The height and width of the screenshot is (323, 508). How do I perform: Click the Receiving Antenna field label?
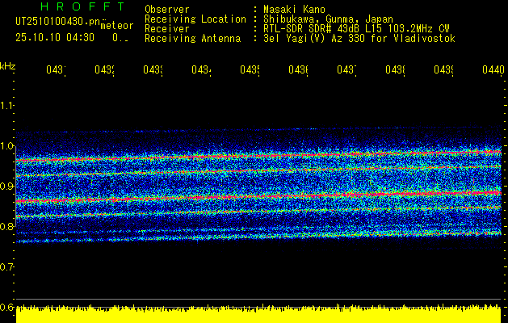[x=192, y=39]
